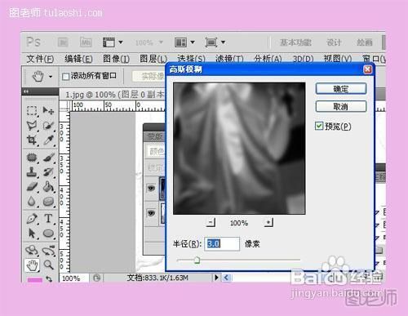This screenshot has width=408, height=316.
Task: Select the Rectangular Marquee tool
Action: coord(32,111)
